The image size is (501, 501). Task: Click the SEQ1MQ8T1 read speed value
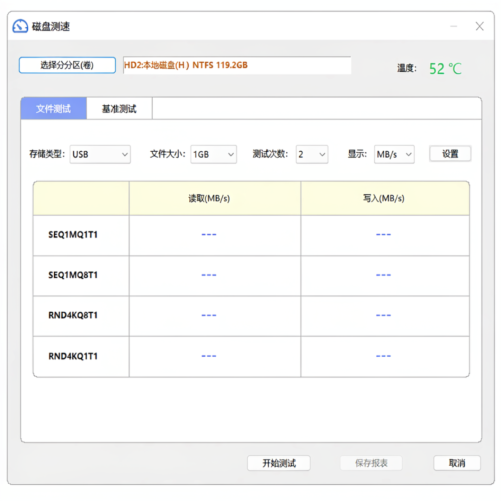point(209,275)
